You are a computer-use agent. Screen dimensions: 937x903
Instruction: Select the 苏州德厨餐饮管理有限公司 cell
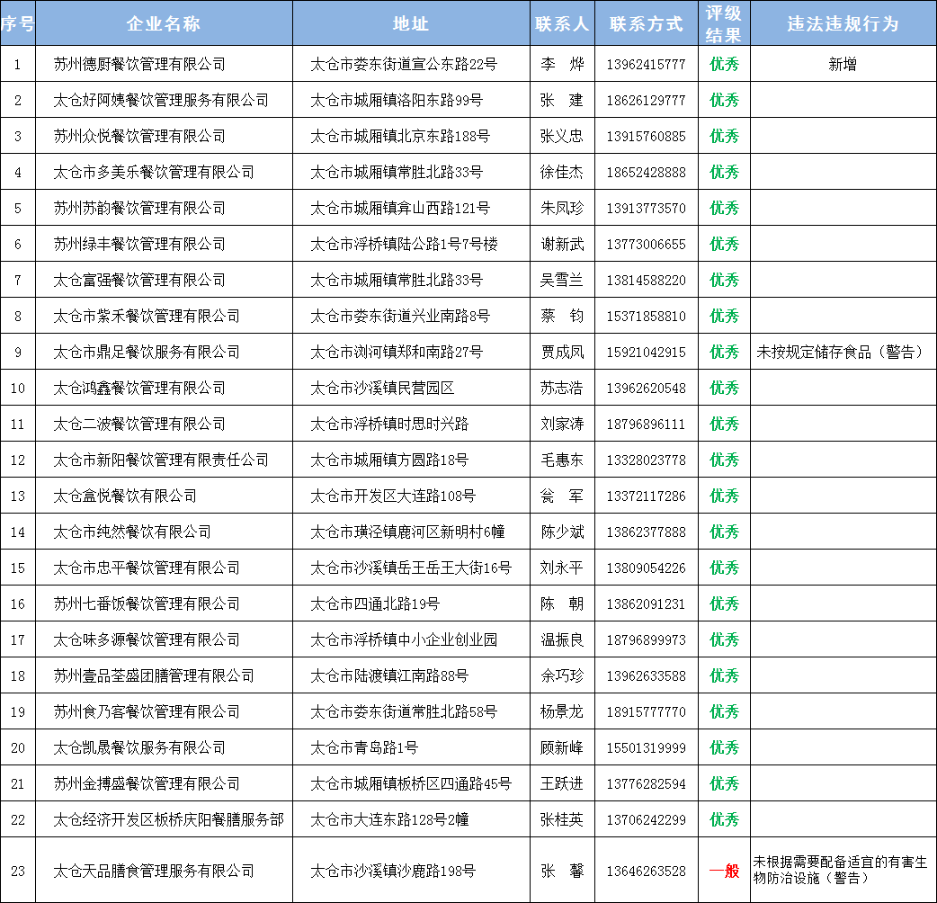[x=139, y=64]
